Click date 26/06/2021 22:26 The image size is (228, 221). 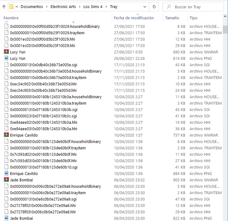coord(129,58)
